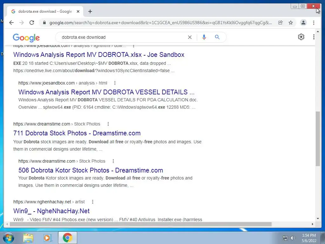Reload the current Google search page
This screenshot has height=244, width=325.
click(32, 23)
